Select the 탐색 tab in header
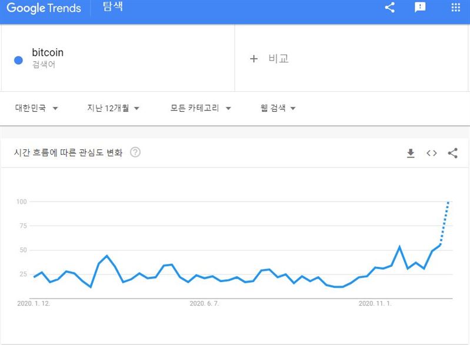 click(x=113, y=6)
